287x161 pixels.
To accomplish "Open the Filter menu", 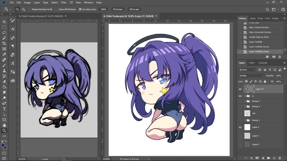I will pyautogui.click(x=64, y=3).
